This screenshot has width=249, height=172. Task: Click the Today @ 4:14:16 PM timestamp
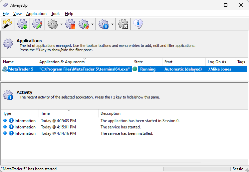(58, 133)
